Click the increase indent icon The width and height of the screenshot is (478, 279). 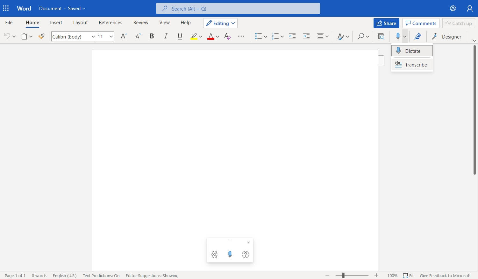pyautogui.click(x=306, y=36)
